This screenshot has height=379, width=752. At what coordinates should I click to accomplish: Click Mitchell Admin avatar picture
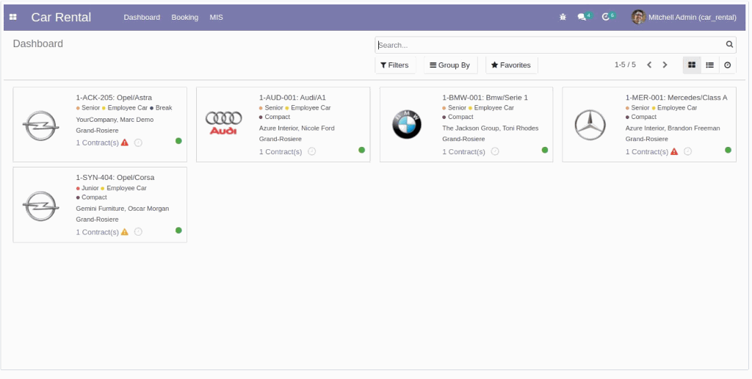pos(638,17)
